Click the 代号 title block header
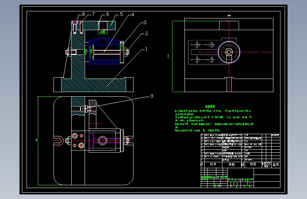Viewport: 307px width, 199px height. pos(213,164)
